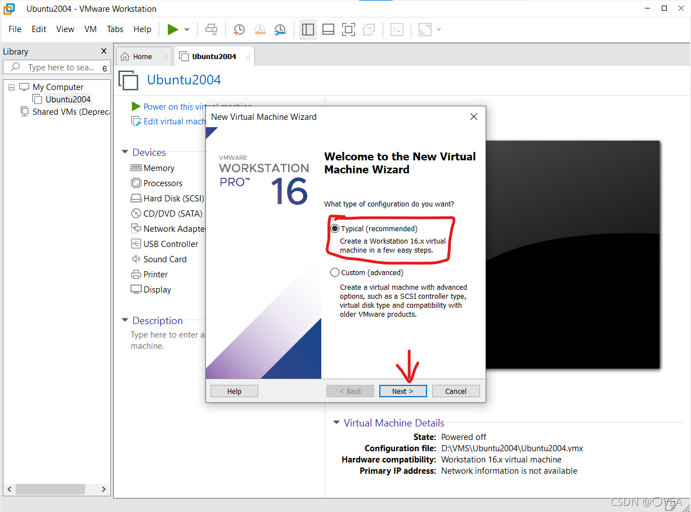Image resolution: width=691 pixels, height=512 pixels.
Task: Click the stretch guest display icon
Action: click(425, 29)
